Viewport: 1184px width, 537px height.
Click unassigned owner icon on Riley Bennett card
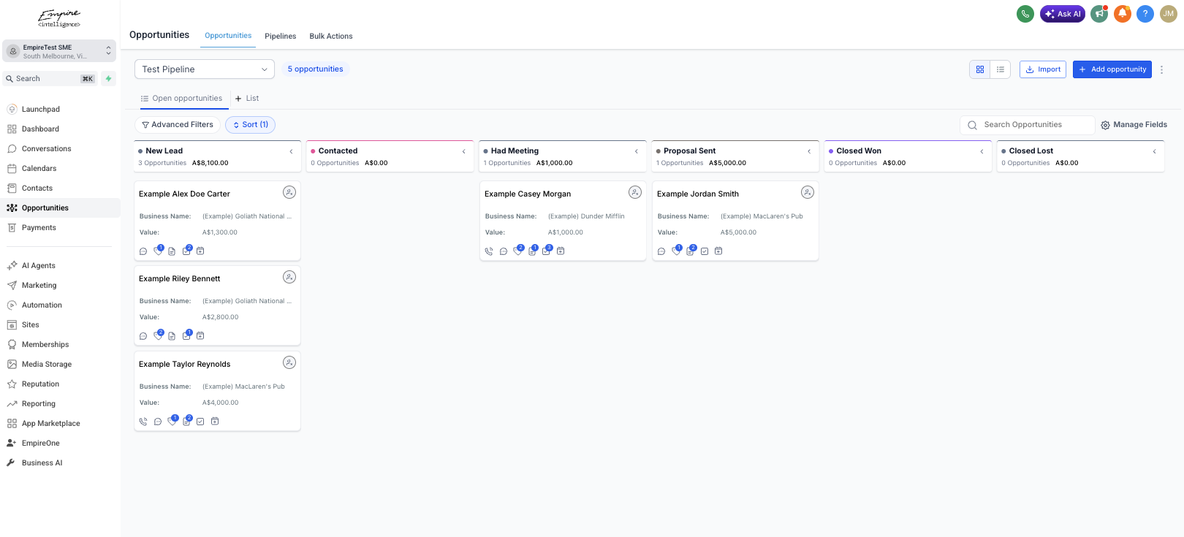point(289,278)
